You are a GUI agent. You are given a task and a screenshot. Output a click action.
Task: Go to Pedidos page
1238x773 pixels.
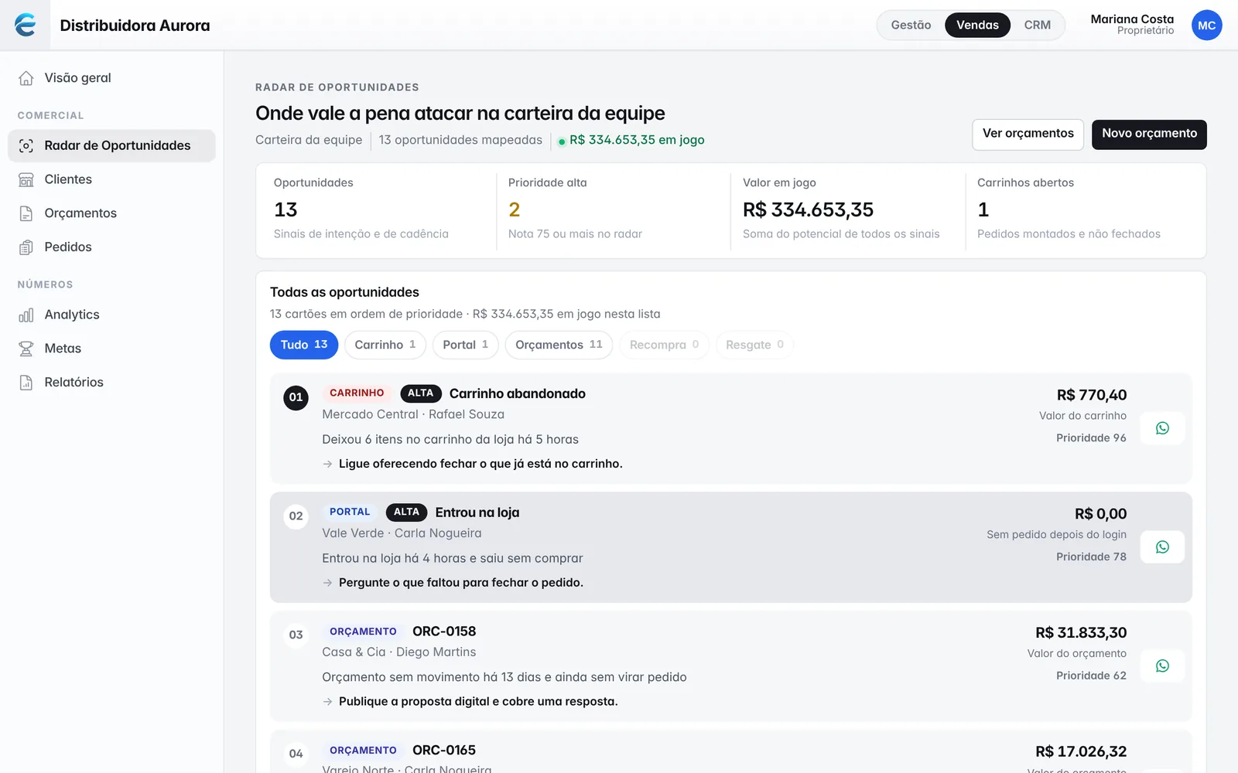(111, 247)
